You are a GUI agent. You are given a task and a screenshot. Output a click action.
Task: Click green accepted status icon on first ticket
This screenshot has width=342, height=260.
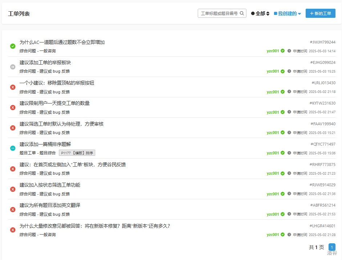point(13,46)
